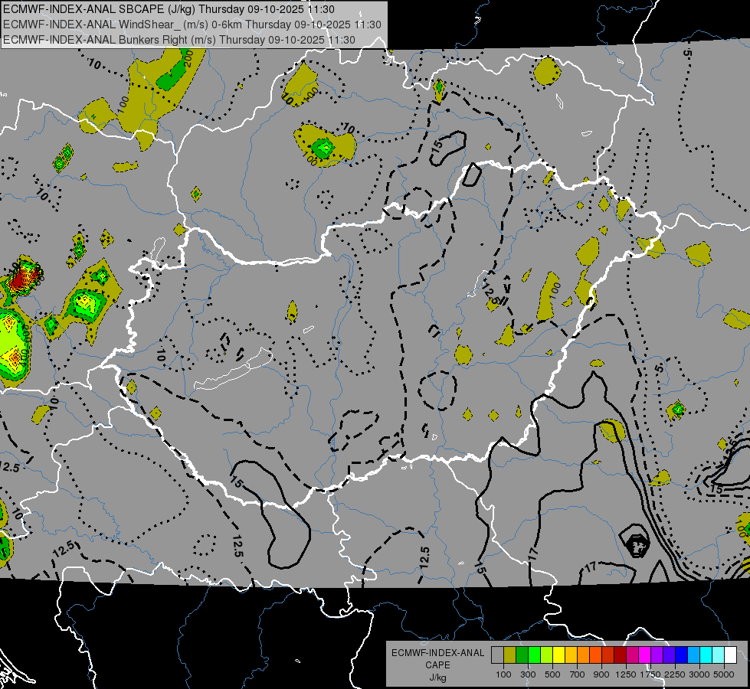This screenshot has height=689, width=750.
Task: Choose the cyan 3000 J/kg legend swatch
Action: click(x=706, y=655)
